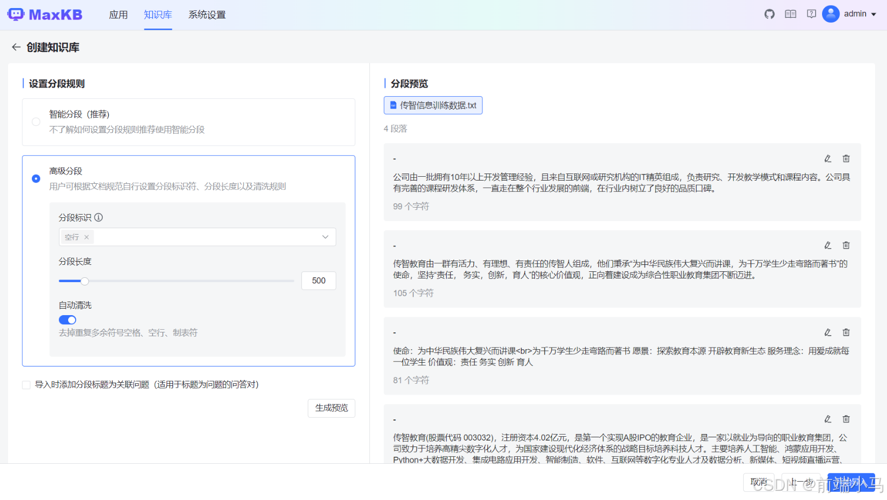Click the paragraph text starting 使命：为中华民族
The width and height of the screenshot is (887, 500).
pos(621,357)
